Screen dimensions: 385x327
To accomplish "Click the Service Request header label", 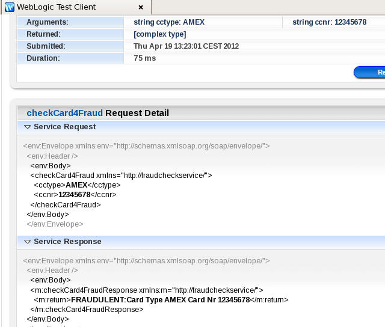I will pyautogui.click(x=65, y=127).
